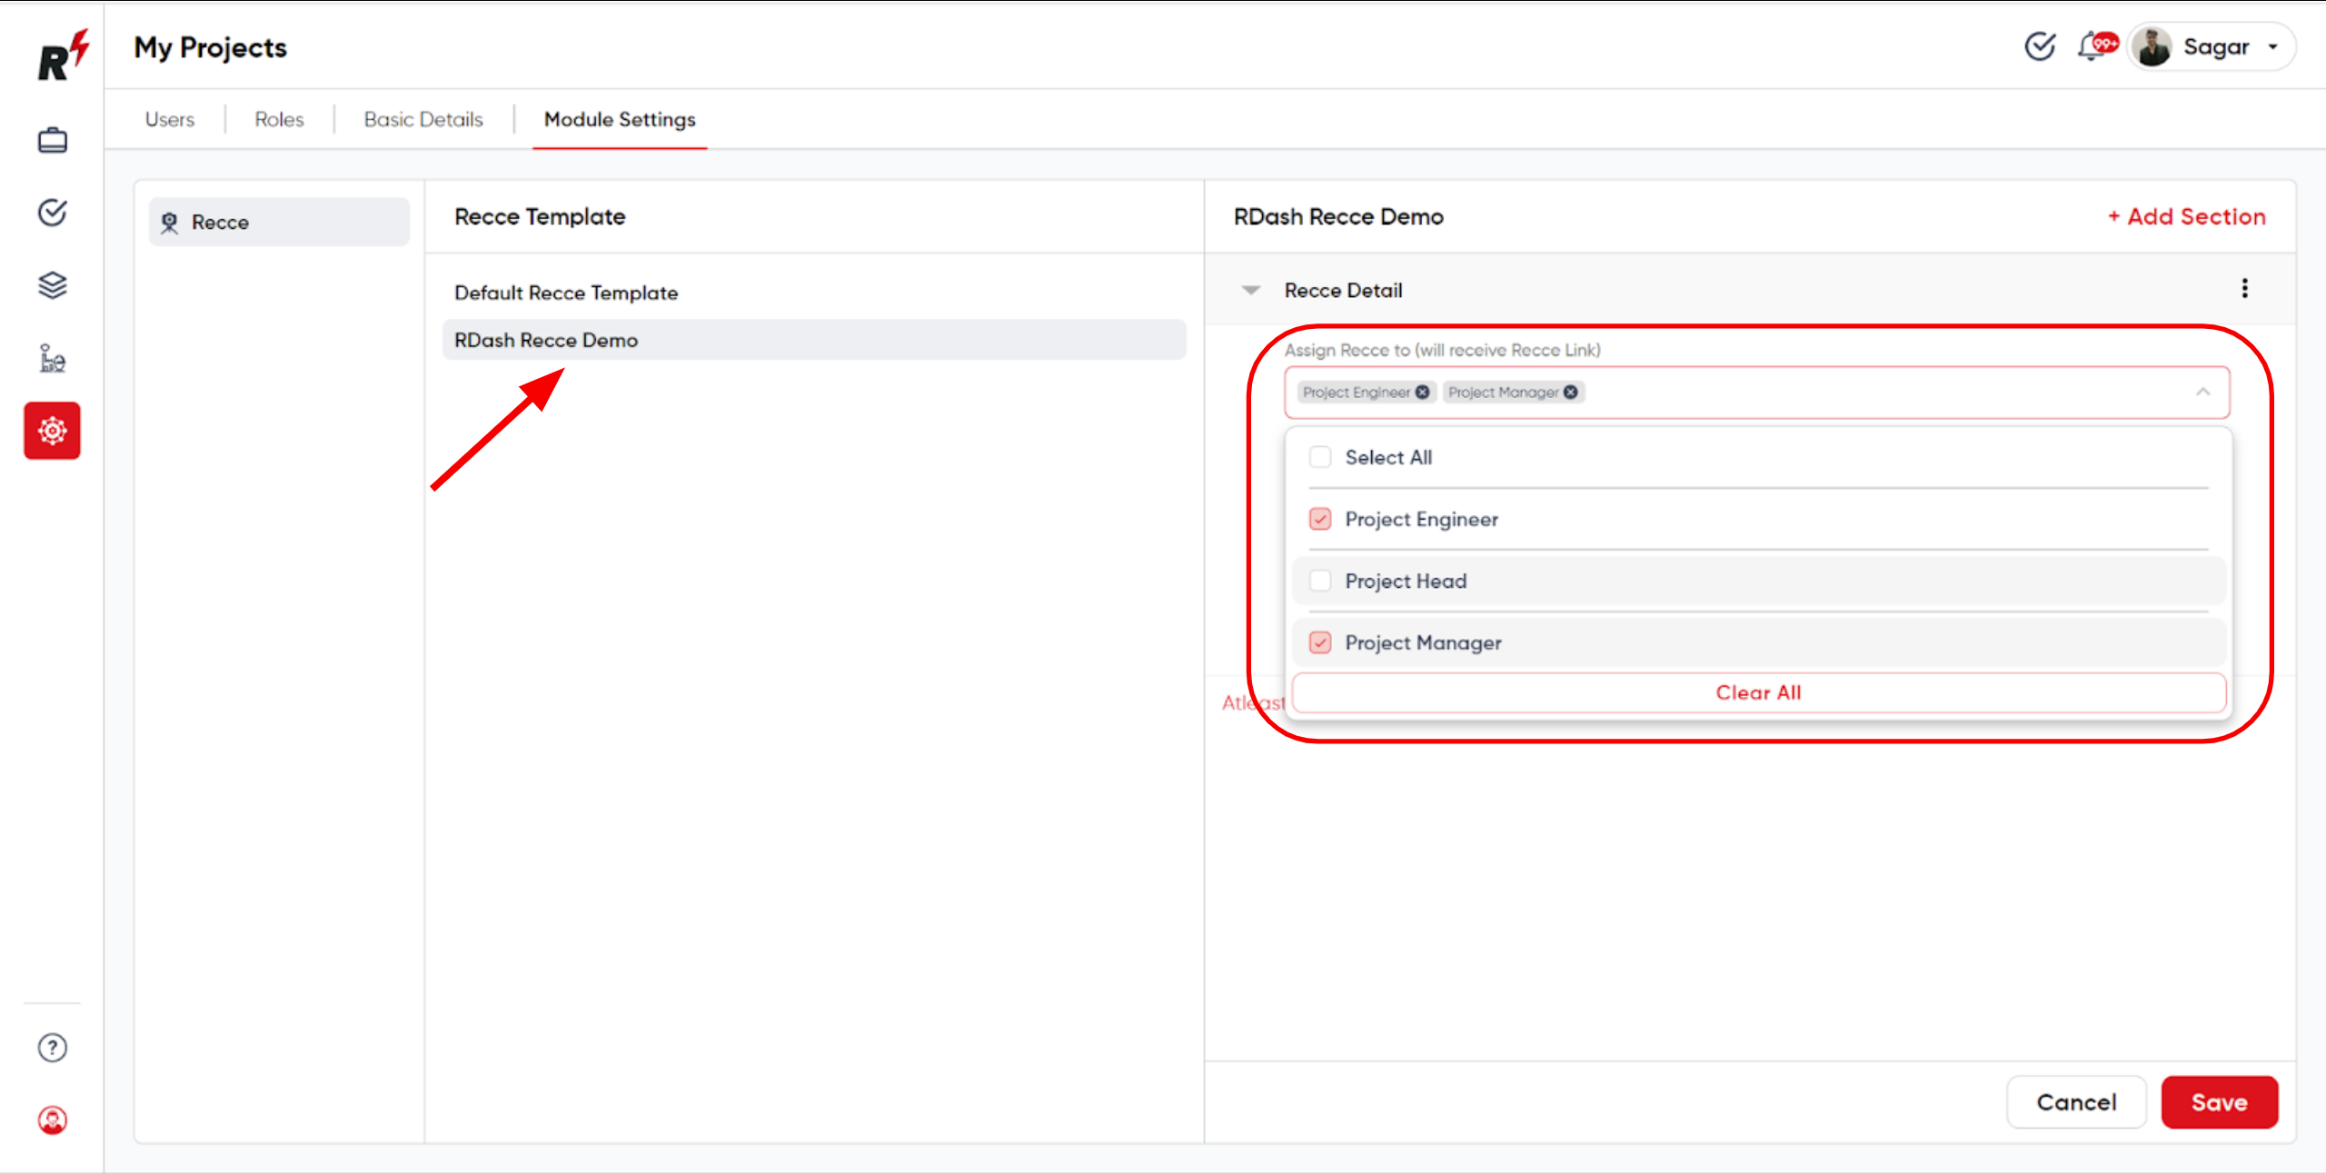Click the Add Section link
This screenshot has width=2326, height=1174.
pos(2187,216)
